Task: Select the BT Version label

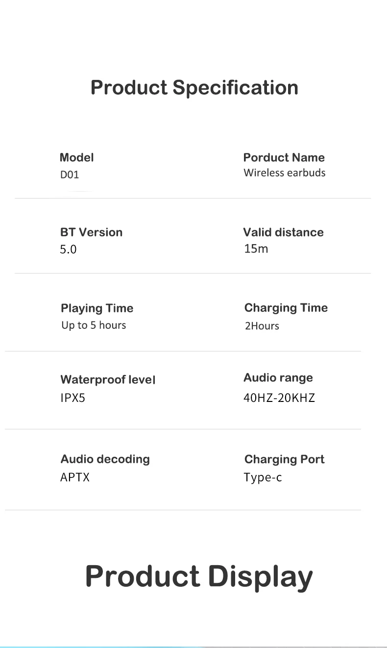Action: [91, 232]
